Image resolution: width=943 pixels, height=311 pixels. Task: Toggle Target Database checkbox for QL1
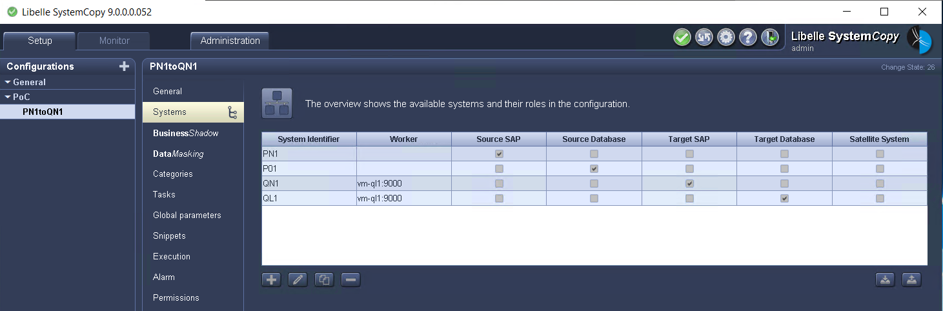point(784,199)
